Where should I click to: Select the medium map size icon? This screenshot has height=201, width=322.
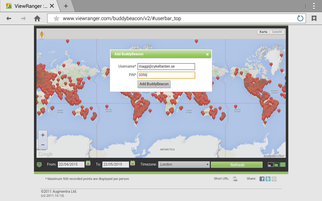(x=276, y=165)
